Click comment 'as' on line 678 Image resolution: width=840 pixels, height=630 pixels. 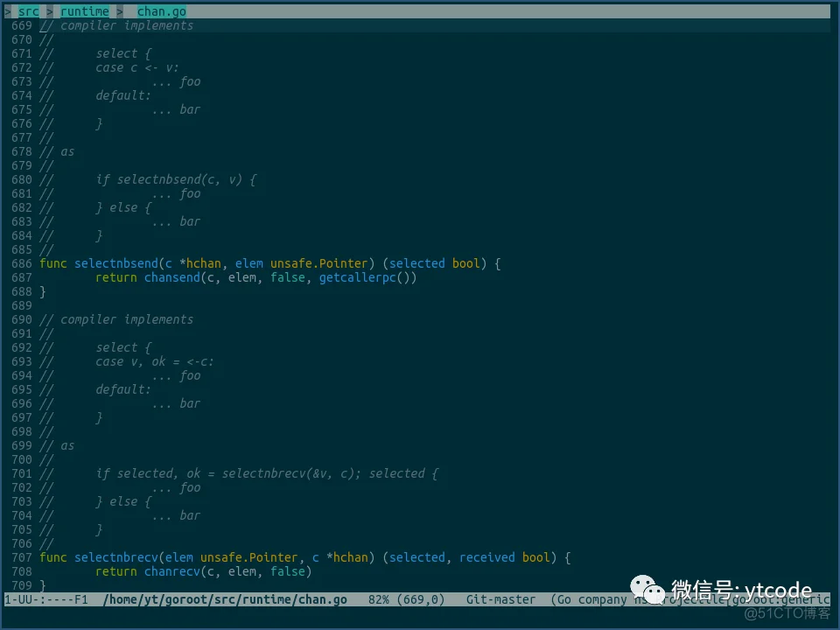click(67, 151)
